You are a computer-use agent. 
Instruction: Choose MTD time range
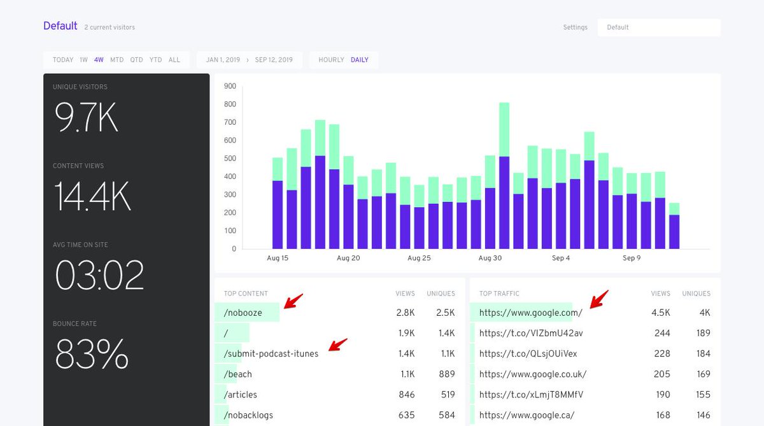click(x=117, y=60)
